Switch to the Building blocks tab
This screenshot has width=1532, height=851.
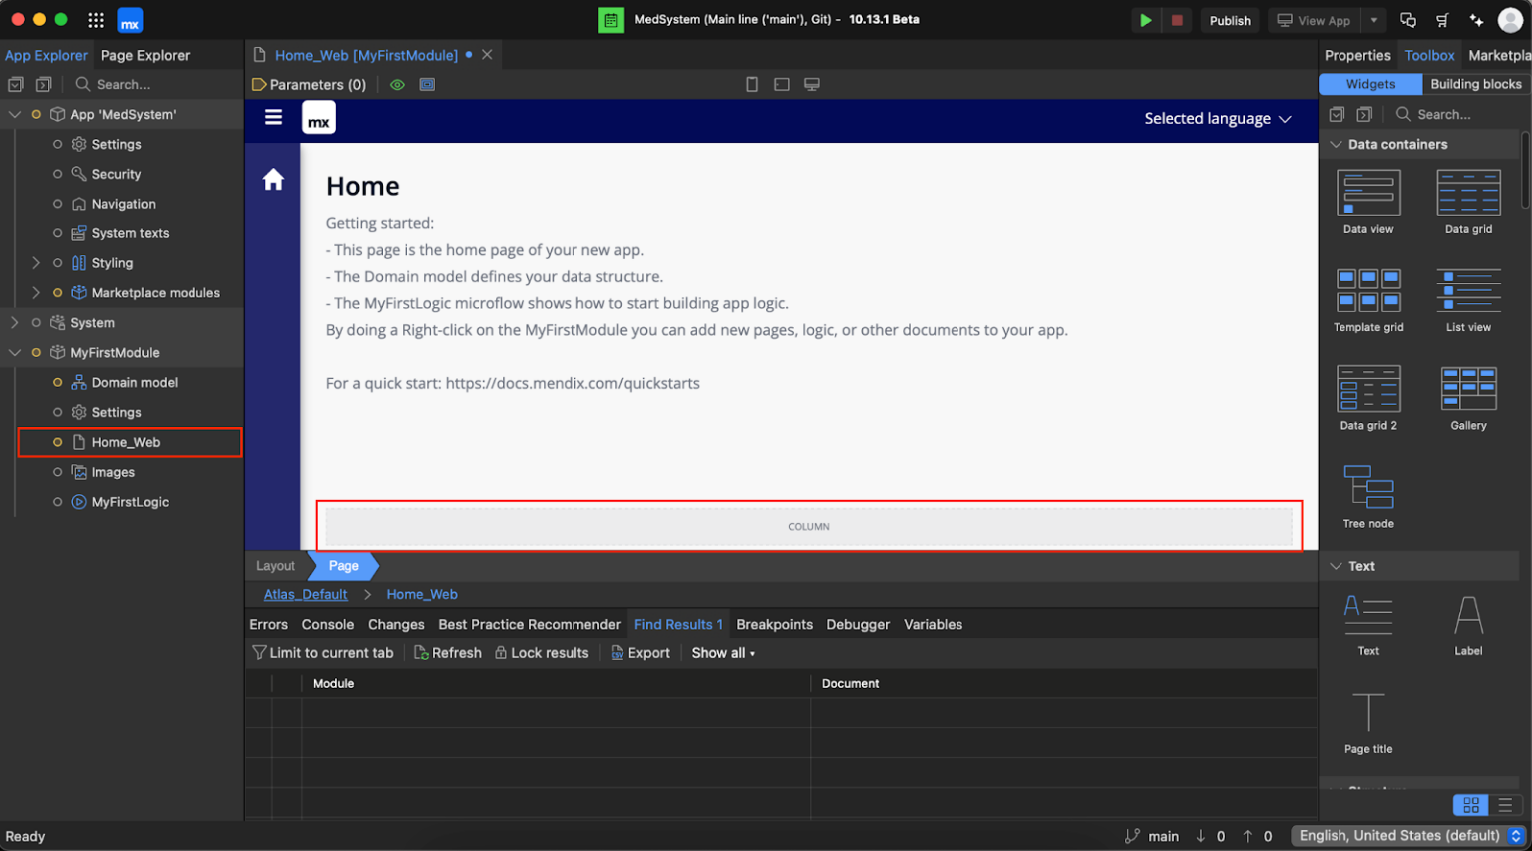[1476, 84]
